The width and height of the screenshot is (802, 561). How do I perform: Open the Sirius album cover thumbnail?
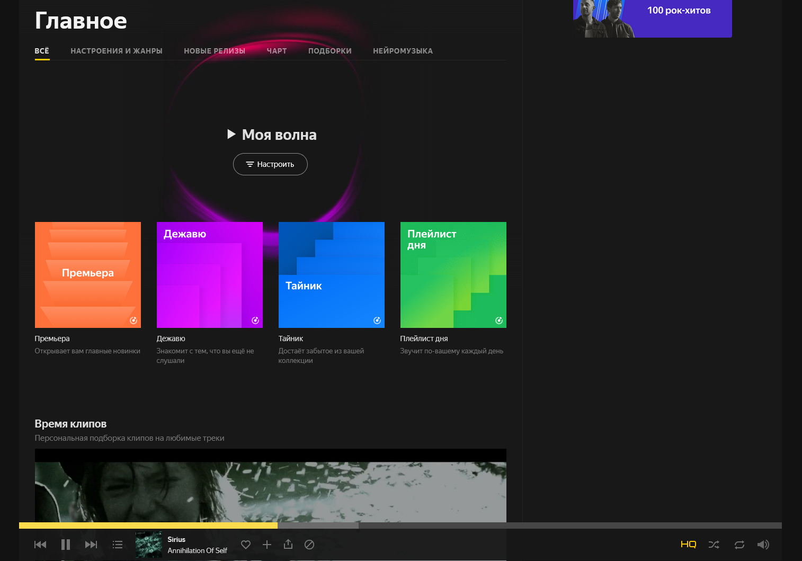149,545
